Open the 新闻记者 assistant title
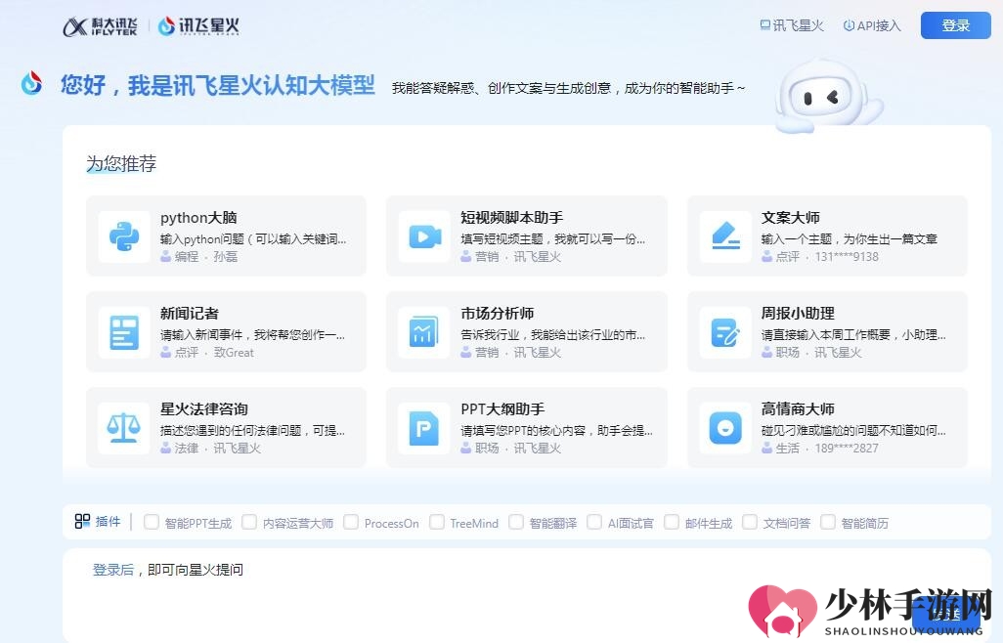Viewport: 1003px width, 643px height. coord(190,314)
